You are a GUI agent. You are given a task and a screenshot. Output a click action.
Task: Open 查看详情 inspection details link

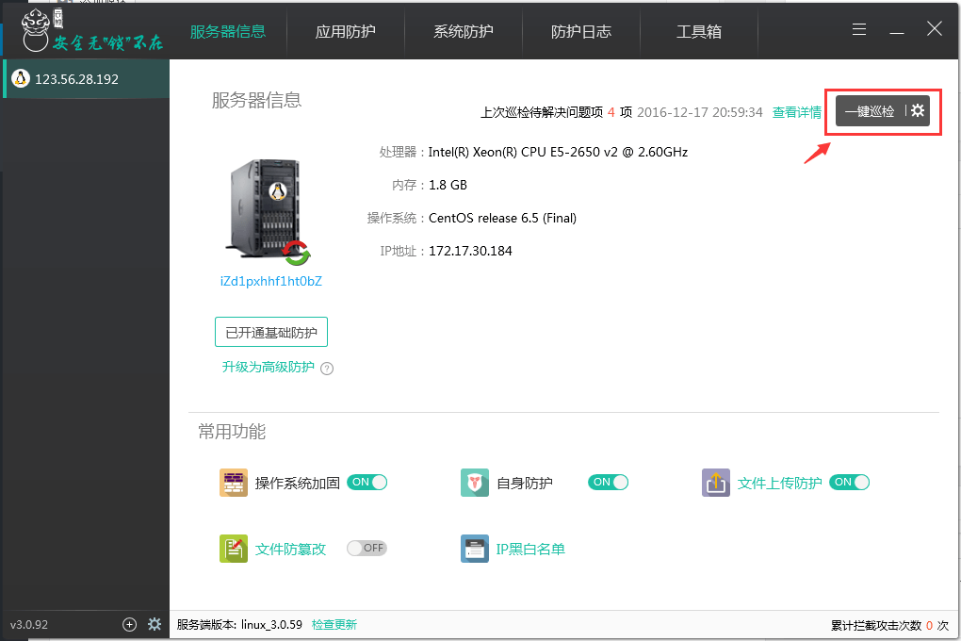coord(796,111)
